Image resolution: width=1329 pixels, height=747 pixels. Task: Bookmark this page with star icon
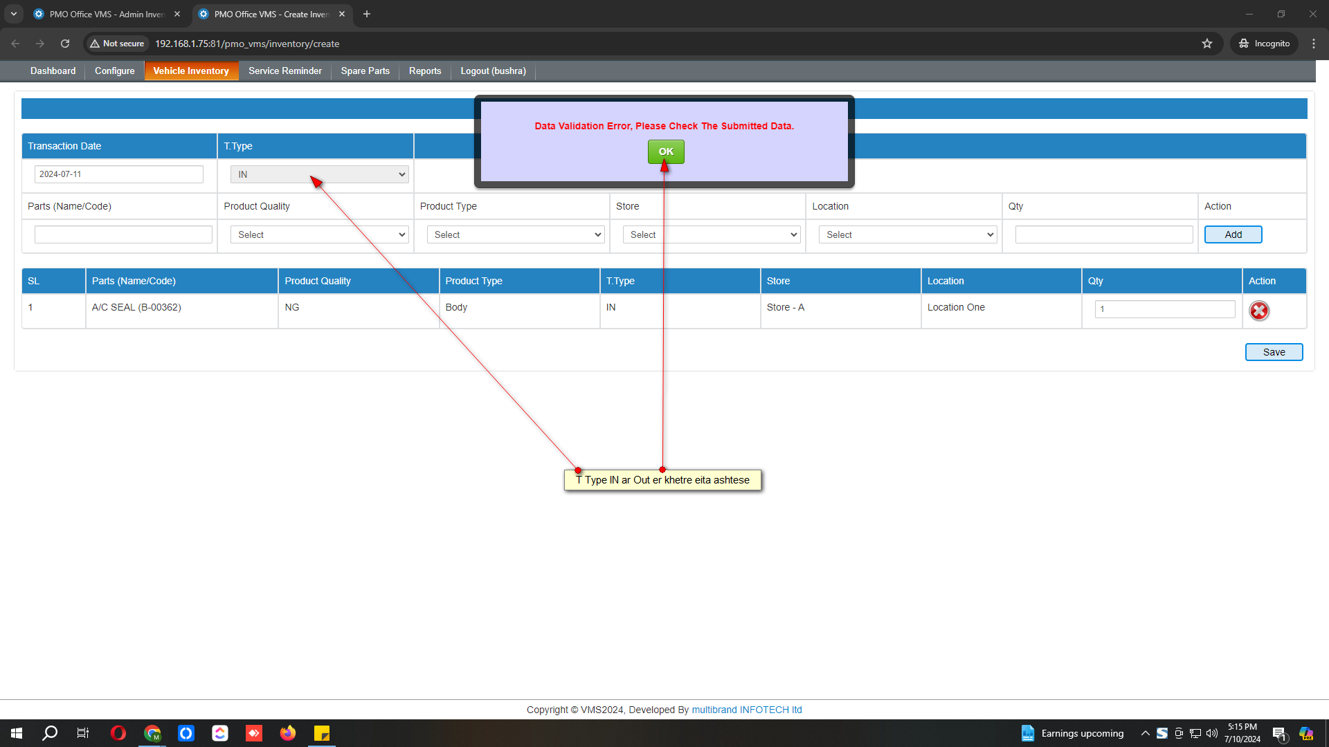[1207, 44]
